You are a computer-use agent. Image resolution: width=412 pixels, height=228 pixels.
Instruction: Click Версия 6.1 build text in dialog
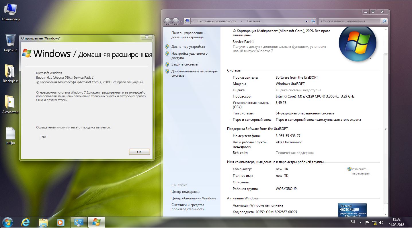click(65, 78)
